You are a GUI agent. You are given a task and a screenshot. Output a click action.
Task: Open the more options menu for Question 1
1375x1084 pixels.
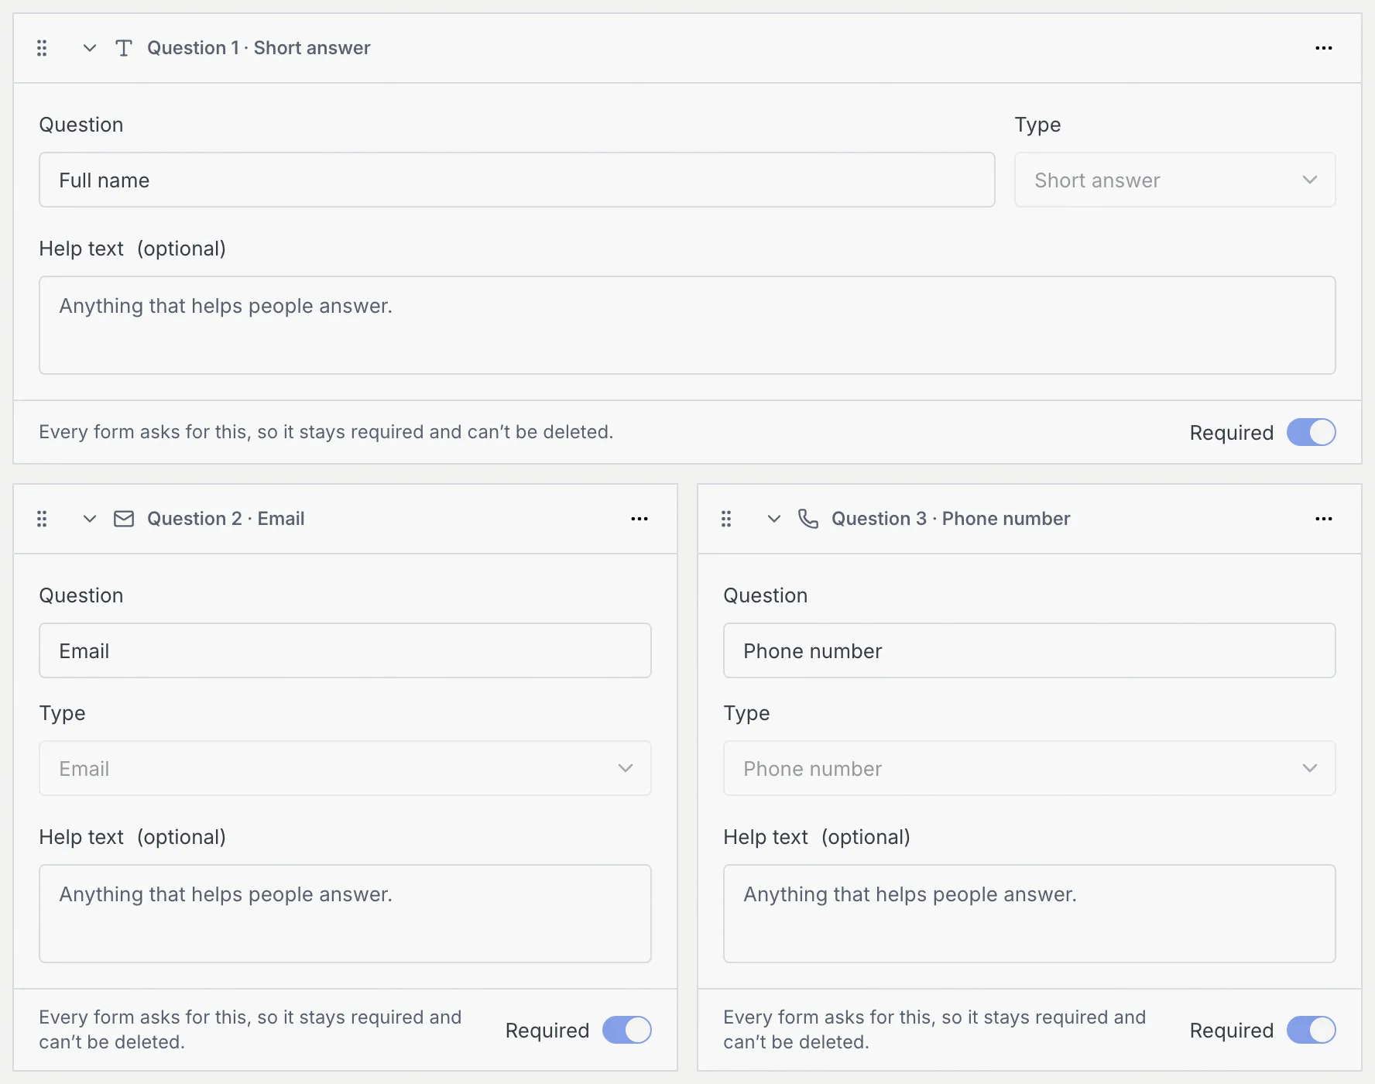click(1324, 48)
